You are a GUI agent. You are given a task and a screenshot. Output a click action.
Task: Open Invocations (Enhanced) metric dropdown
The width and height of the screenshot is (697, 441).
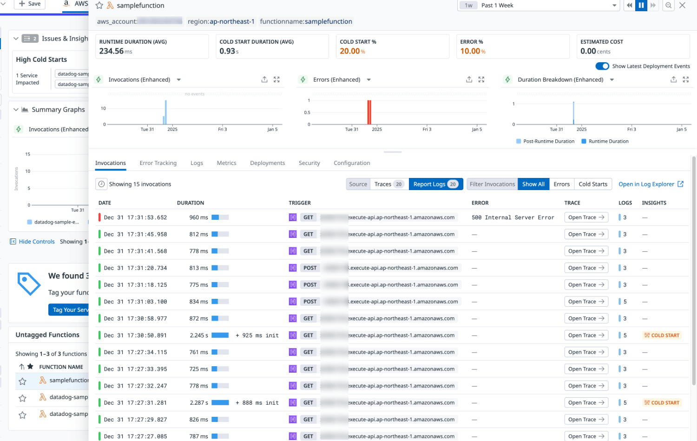[x=179, y=80]
